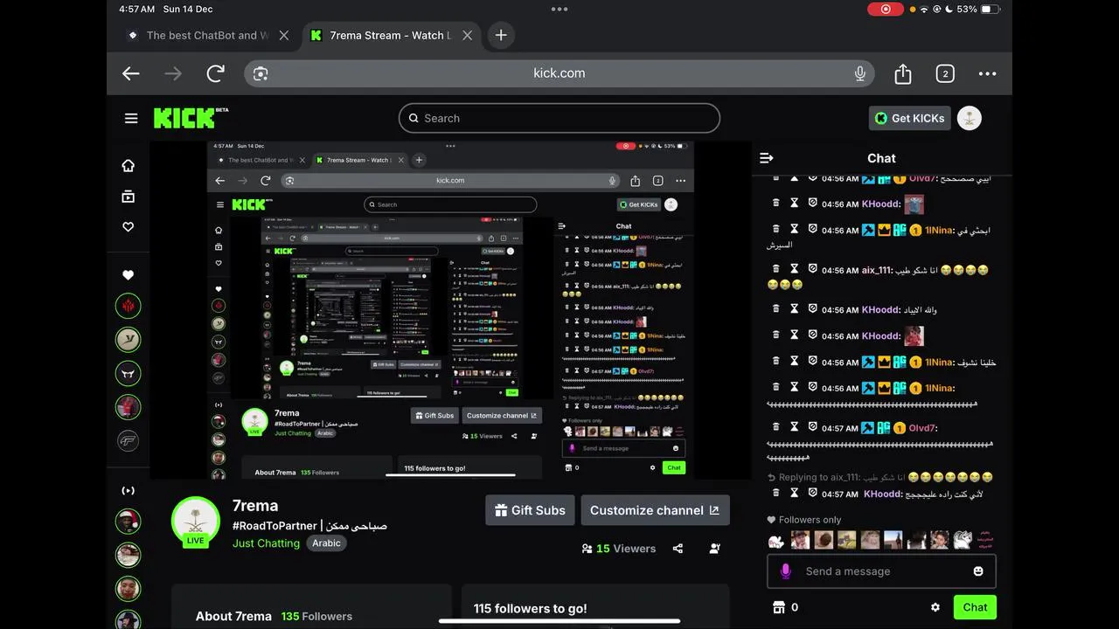Image resolution: width=1119 pixels, height=629 pixels.
Task: Open chat settings gear icon
Action: pos(935,607)
